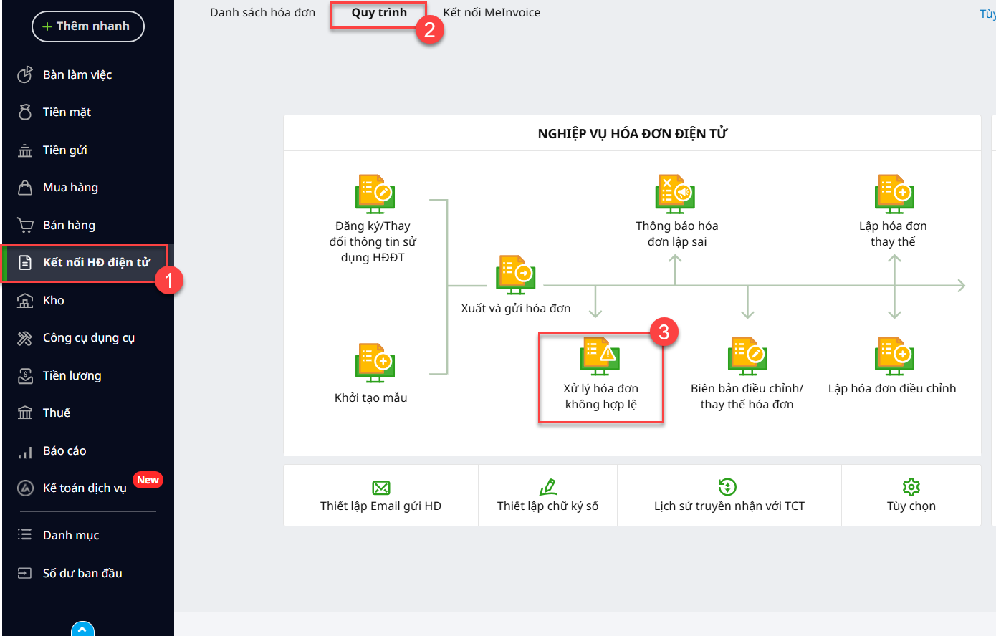The width and height of the screenshot is (996, 636).
Task: Open Kế toán dịch vụ menu item
Action: [x=85, y=488]
